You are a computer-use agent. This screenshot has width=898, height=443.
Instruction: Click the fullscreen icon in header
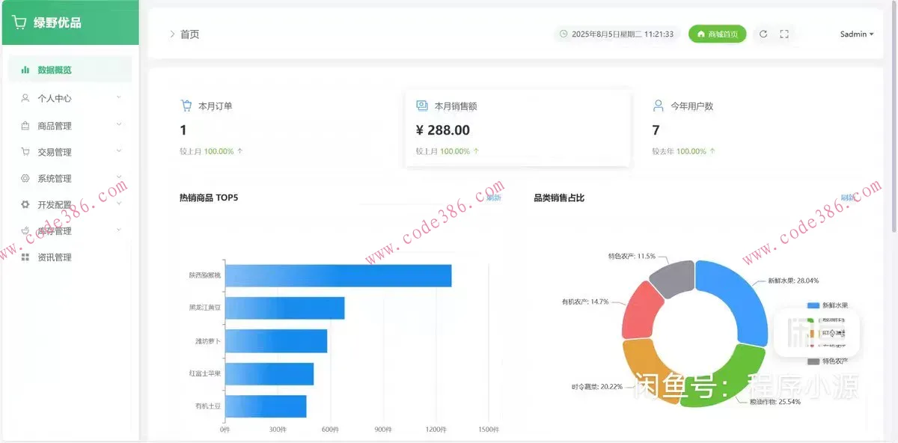click(784, 34)
